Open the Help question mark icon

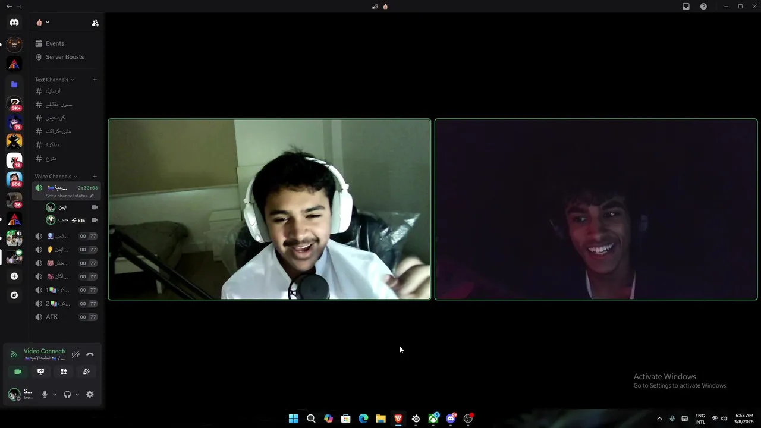[704, 7]
